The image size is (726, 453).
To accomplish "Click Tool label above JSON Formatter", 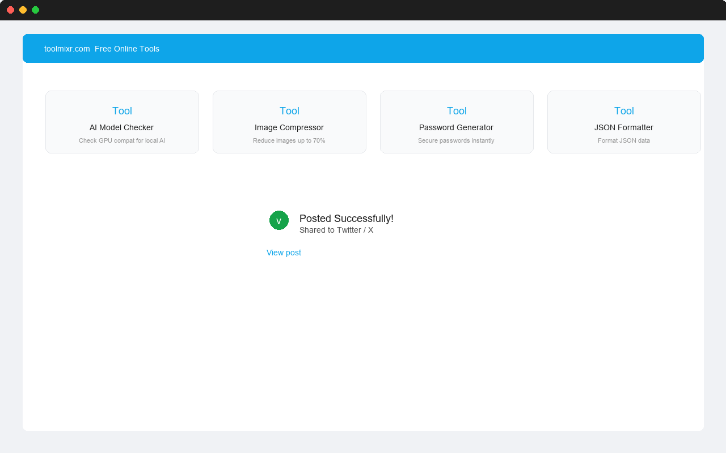I will click(x=624, y=111).
